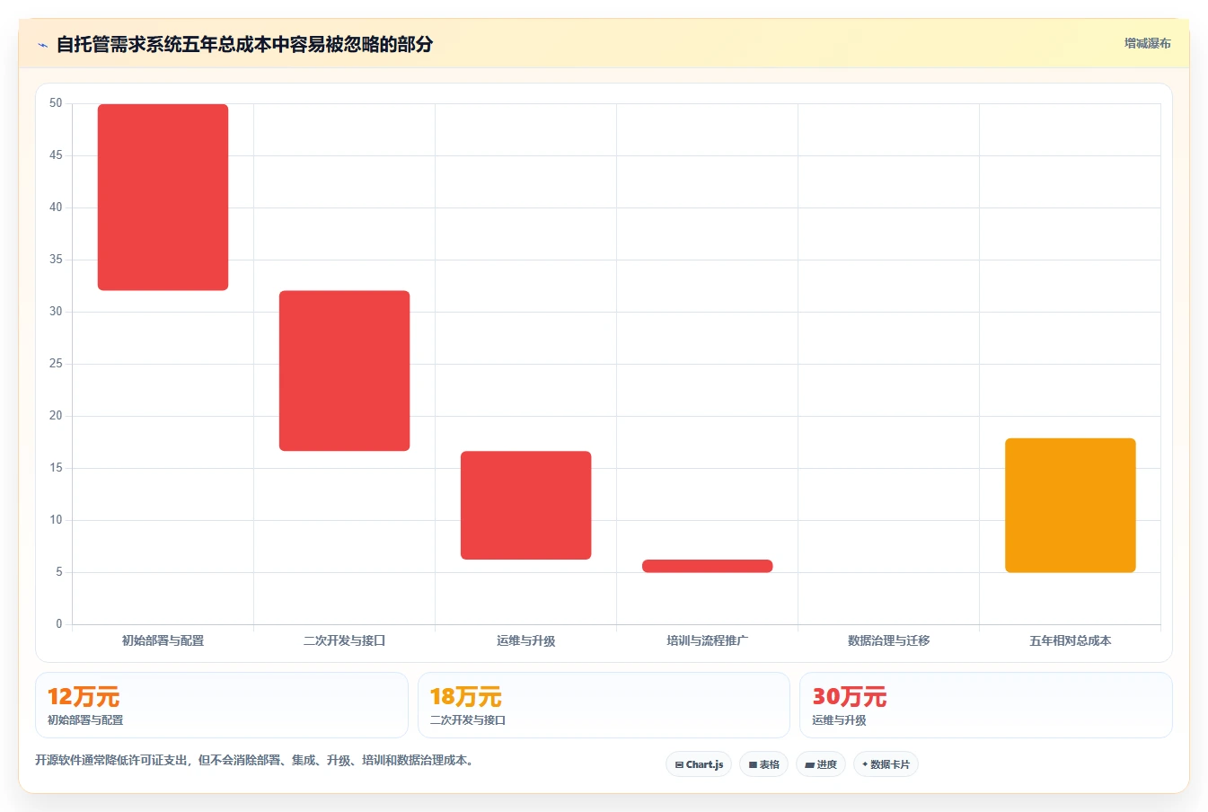The image size is (1208, 812).
Task: Click the y-axis value 25
Action: click(x=56, y=364)
